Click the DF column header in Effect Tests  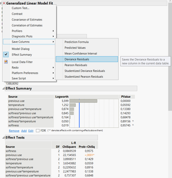click(x=58, y=147)
